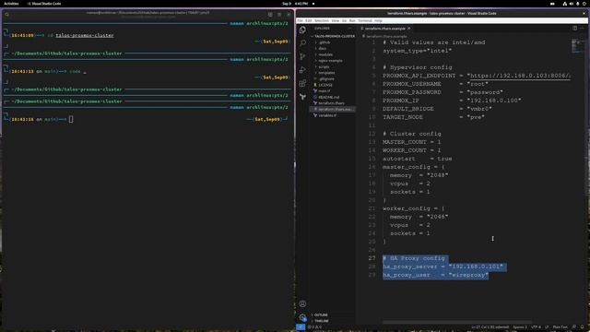Open Explorer panel more actions ellipsis
The image size is (590, 332).
click(x=349, y=29)
